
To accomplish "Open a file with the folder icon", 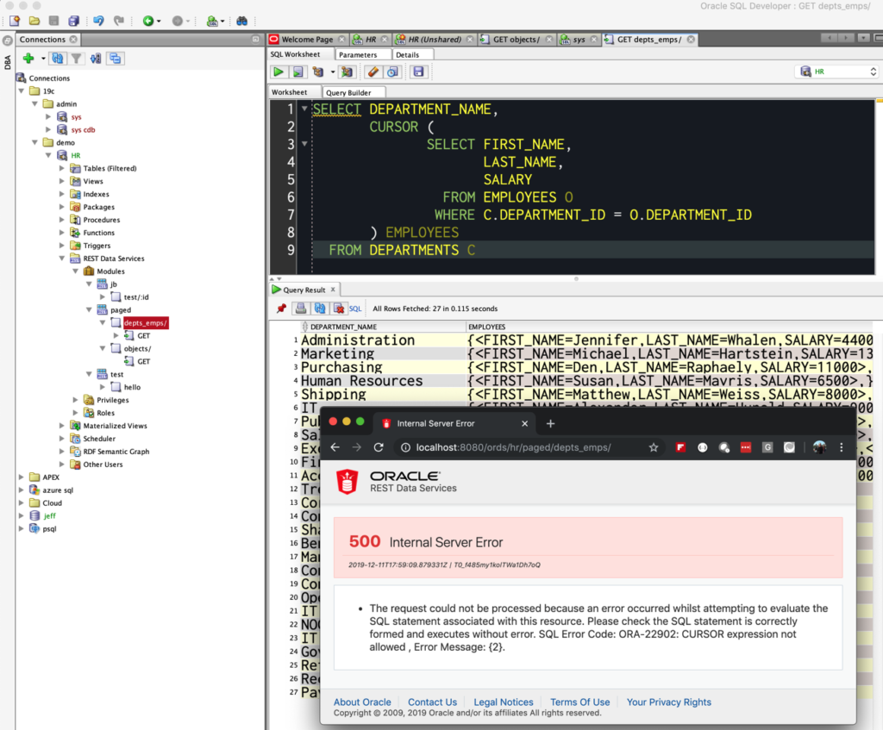I will pyautogui.click(x=34, y=21).
